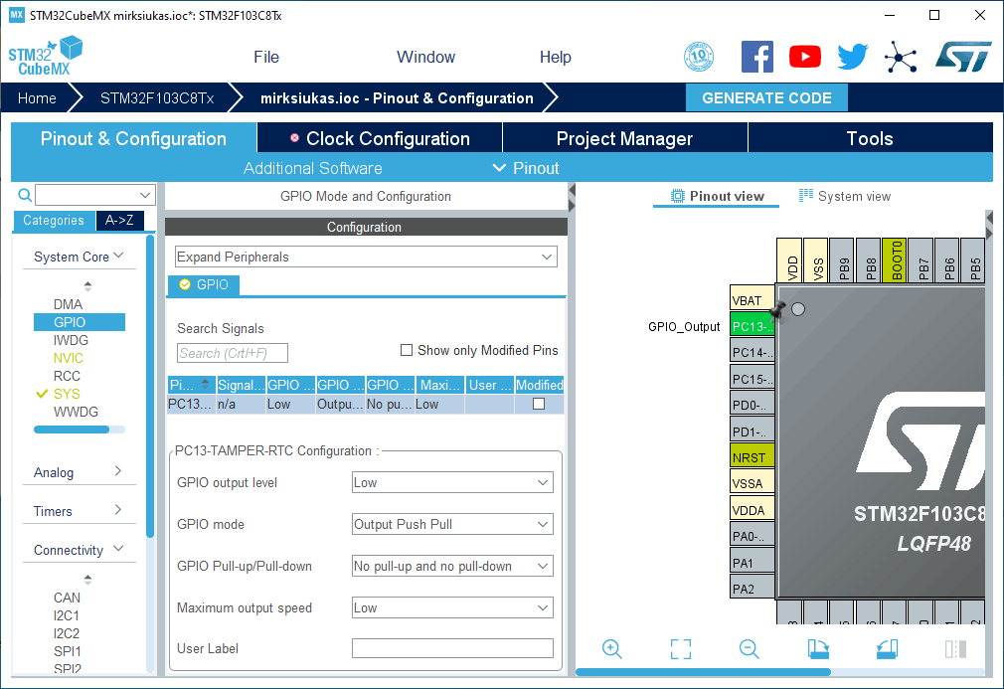Open the GPIO output level dropdown

(x=452, y=482)
